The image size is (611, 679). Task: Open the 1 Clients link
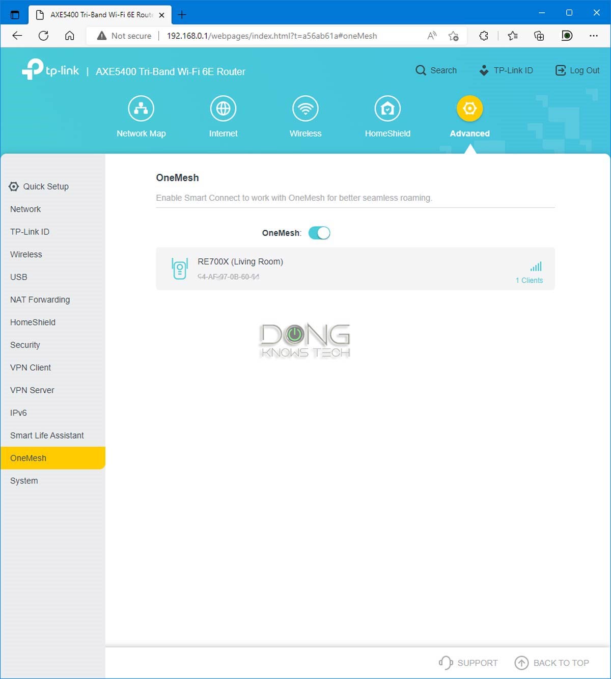click(x=529, y=280)
